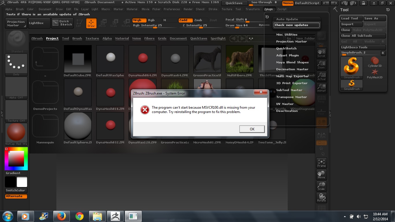Toggle the Alternate color button

click(x=16, y=196)
